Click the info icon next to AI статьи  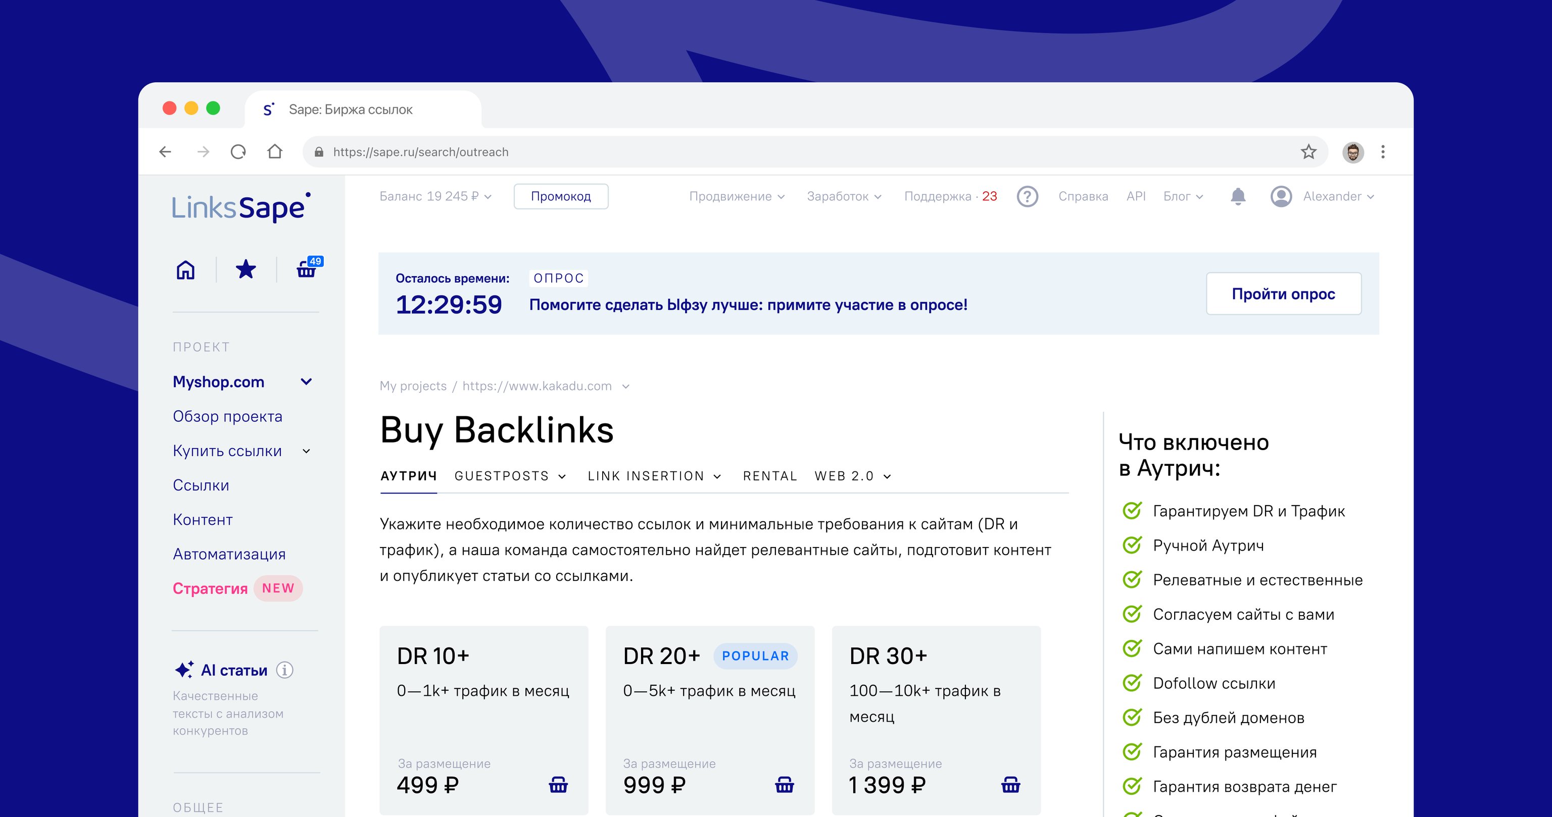[x=284, y=670]
